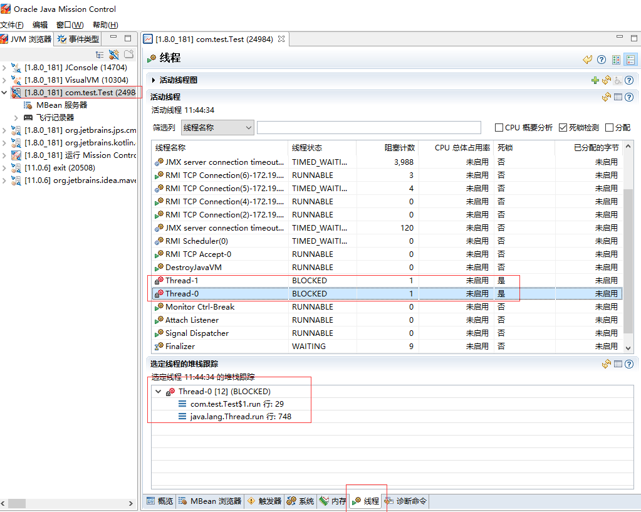Collapse com.test.Test tree node

[x=4, y=93]
